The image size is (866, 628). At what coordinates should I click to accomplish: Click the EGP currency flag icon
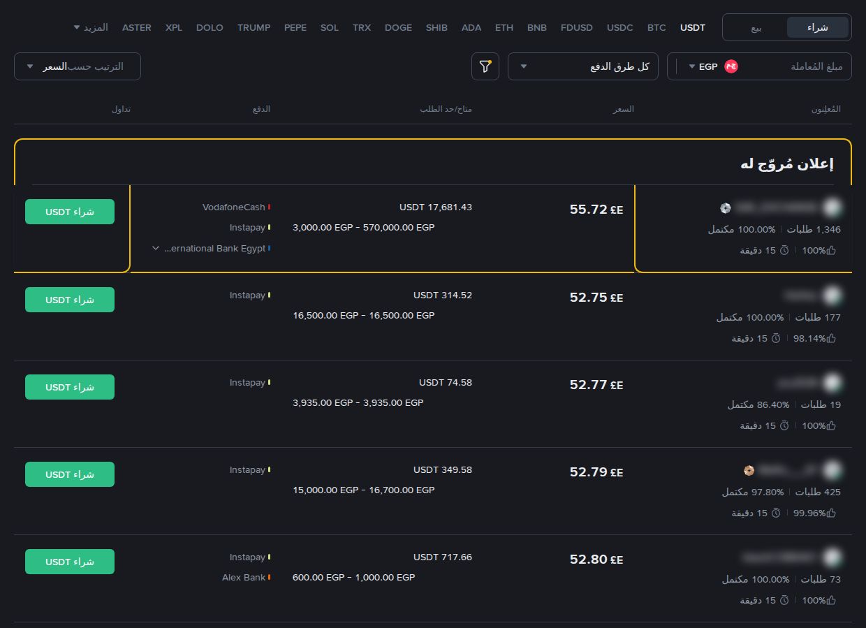click(x=731, y=66)
